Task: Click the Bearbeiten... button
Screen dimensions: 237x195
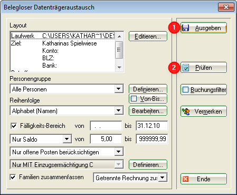Action: coord(148,111)
